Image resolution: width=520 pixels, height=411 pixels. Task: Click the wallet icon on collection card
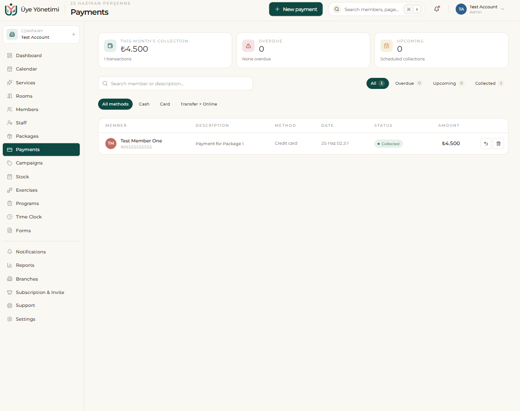click(x=110, y=46)
